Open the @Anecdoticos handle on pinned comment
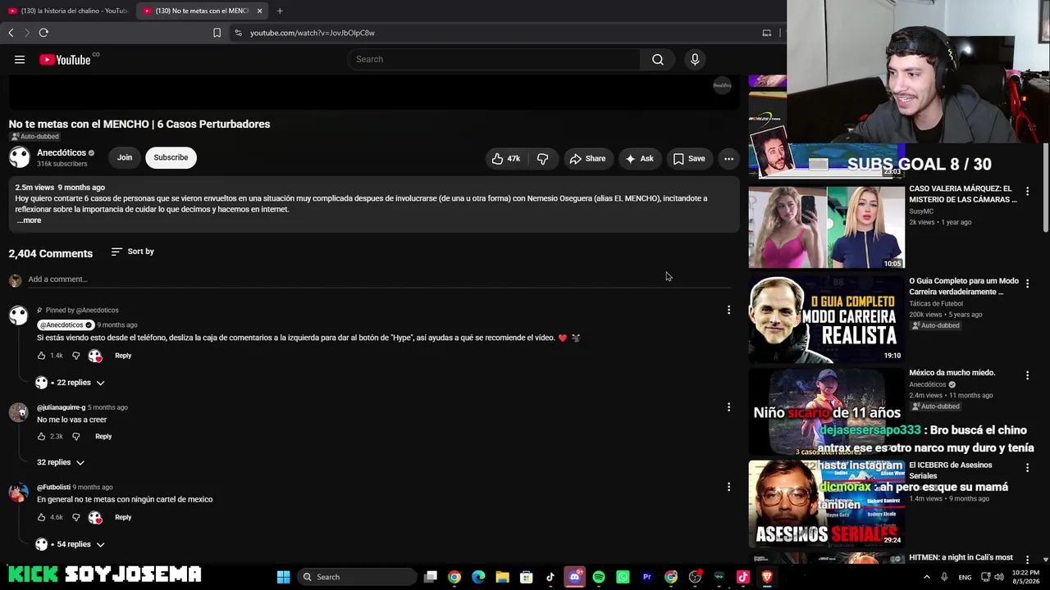 click(66, 325)
